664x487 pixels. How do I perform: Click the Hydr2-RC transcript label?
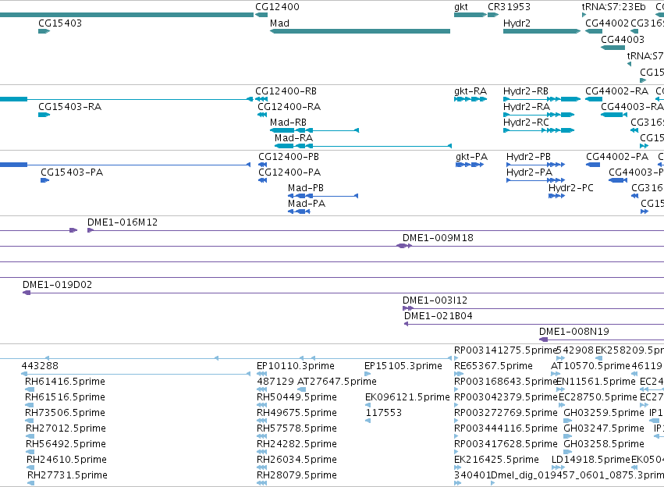(526, 123)
